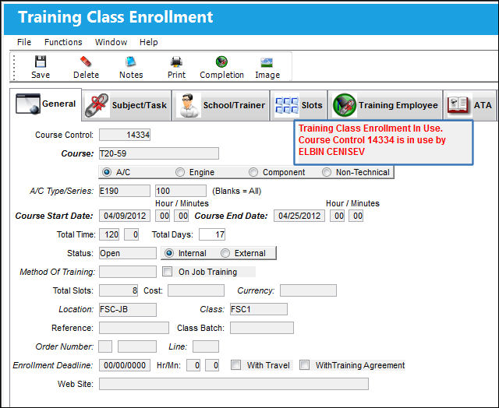This screenshot has height=408, width=499.
Task: Click the Course field T20-59
Action: tap(159, 153)
